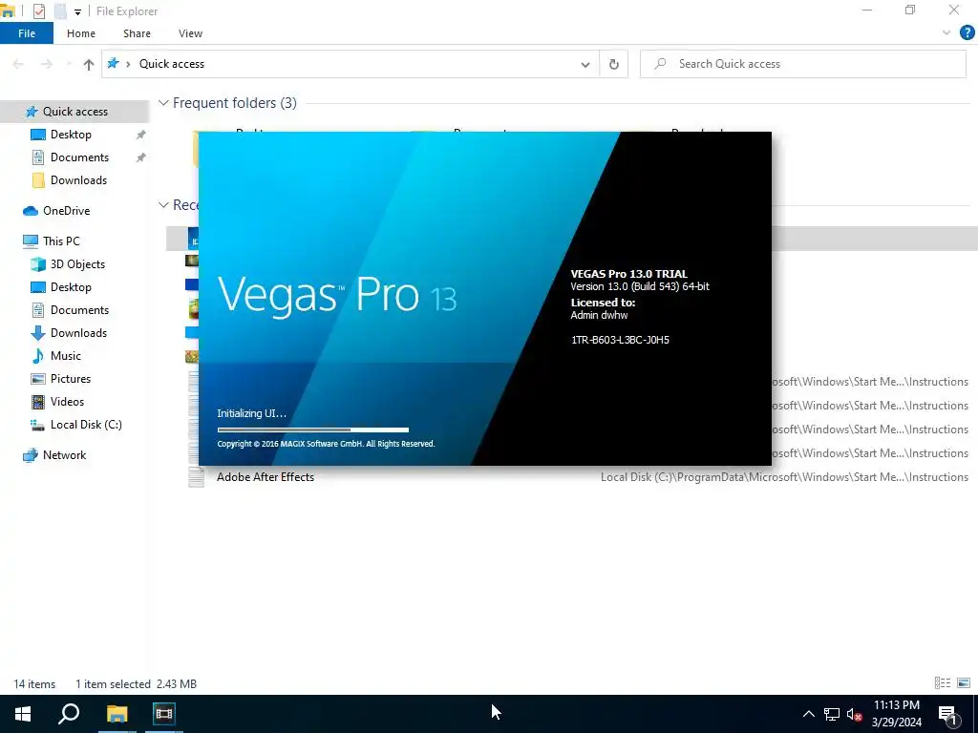Collapse the Recent files group chevron
Image resolution: width=978 pixels, height=733 pixels.
(x=163, y=205)
